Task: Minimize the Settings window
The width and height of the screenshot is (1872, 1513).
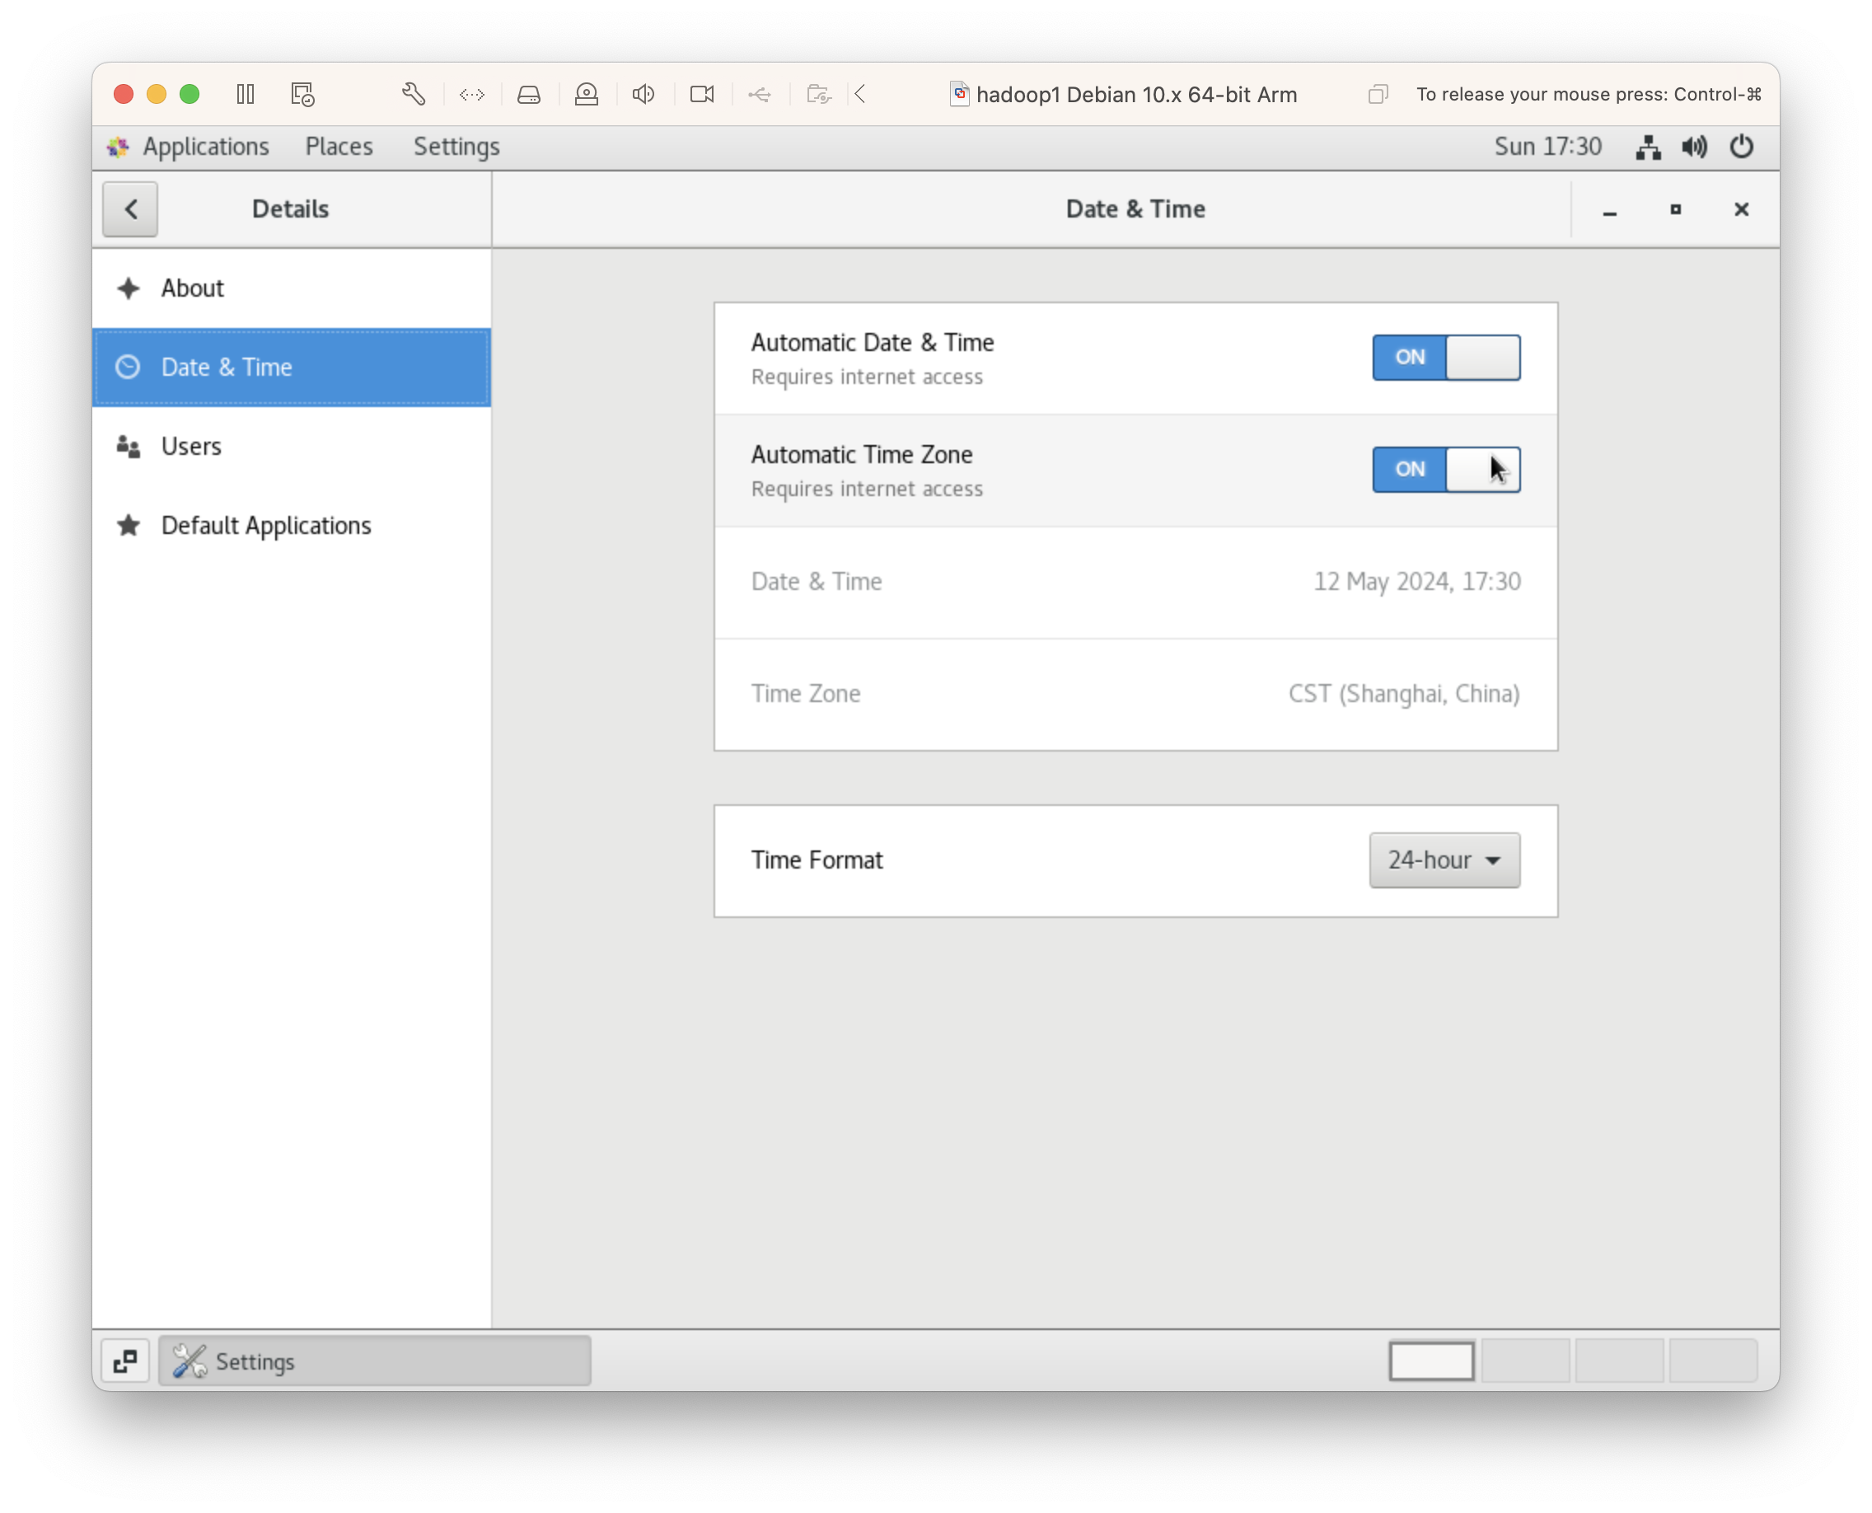Action: [1610, 210]
